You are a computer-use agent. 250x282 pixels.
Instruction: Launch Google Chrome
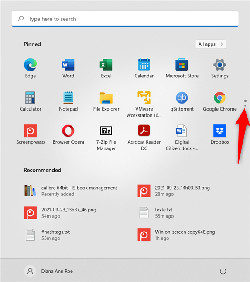click(220, 101)
